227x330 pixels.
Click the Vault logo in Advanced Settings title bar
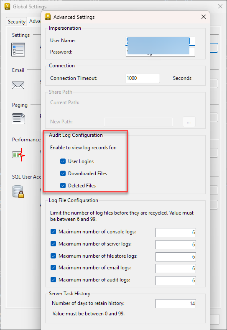coord(48,17)
